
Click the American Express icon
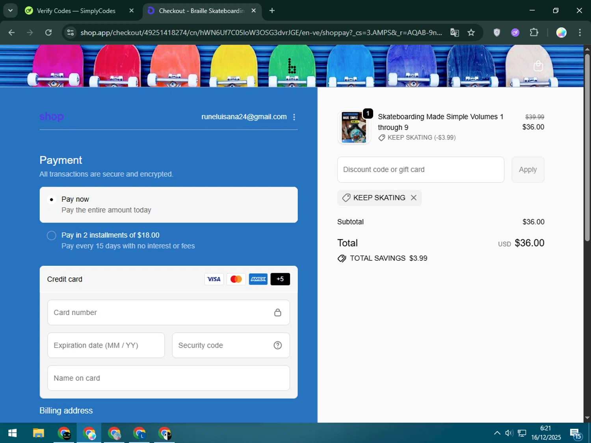(258, 279)
